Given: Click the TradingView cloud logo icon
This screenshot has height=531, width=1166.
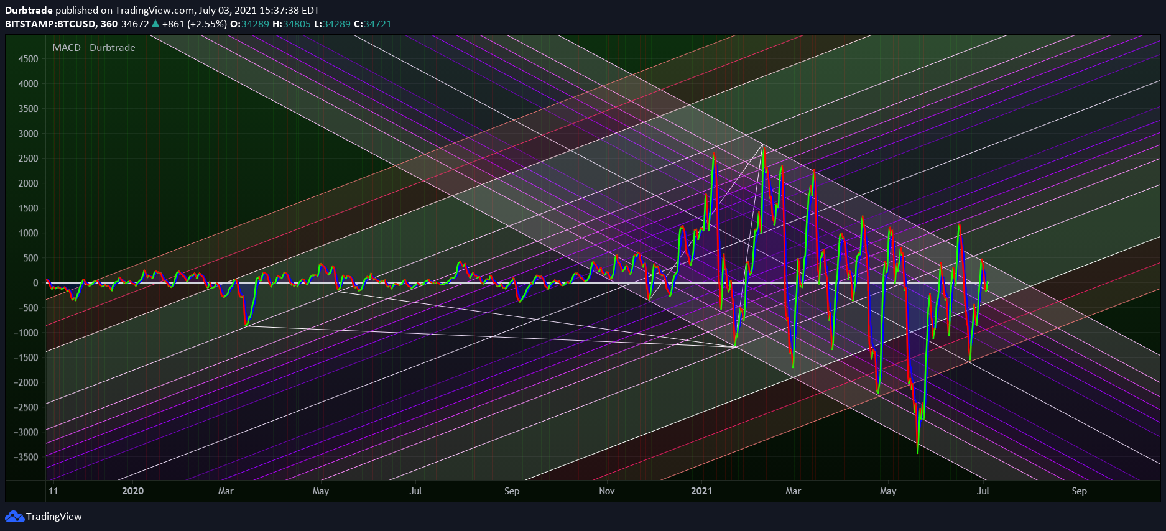Looking at the screenshot, I should click(15, 517).
